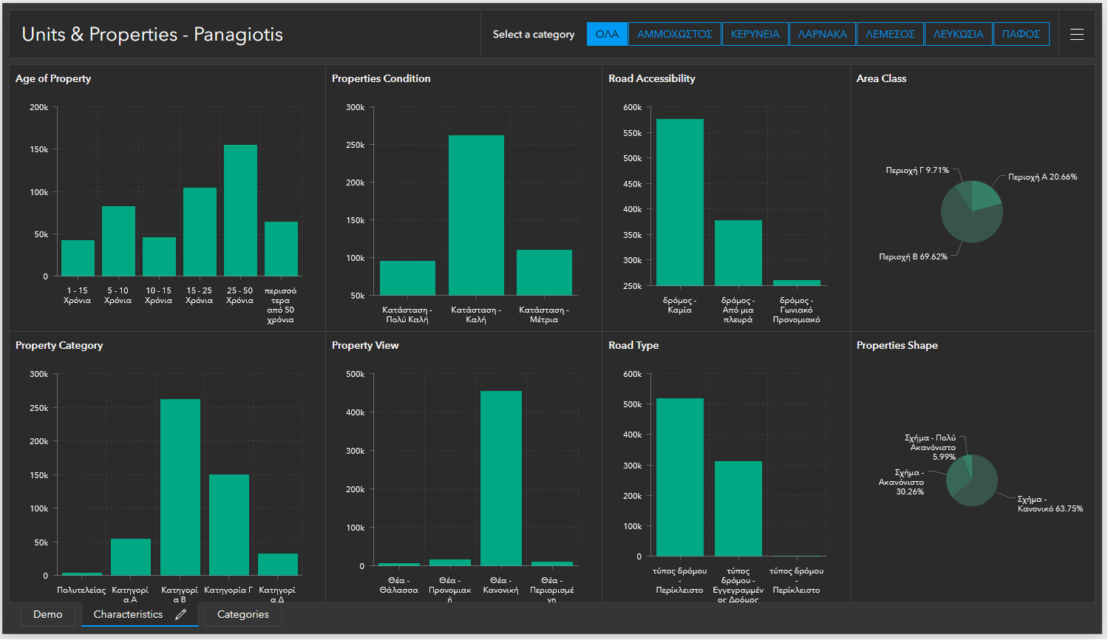The width and height of the screenshot is (1108, 640).
Task: Select the ΠΑΦΟΣ category
Action: point(1021,33)
